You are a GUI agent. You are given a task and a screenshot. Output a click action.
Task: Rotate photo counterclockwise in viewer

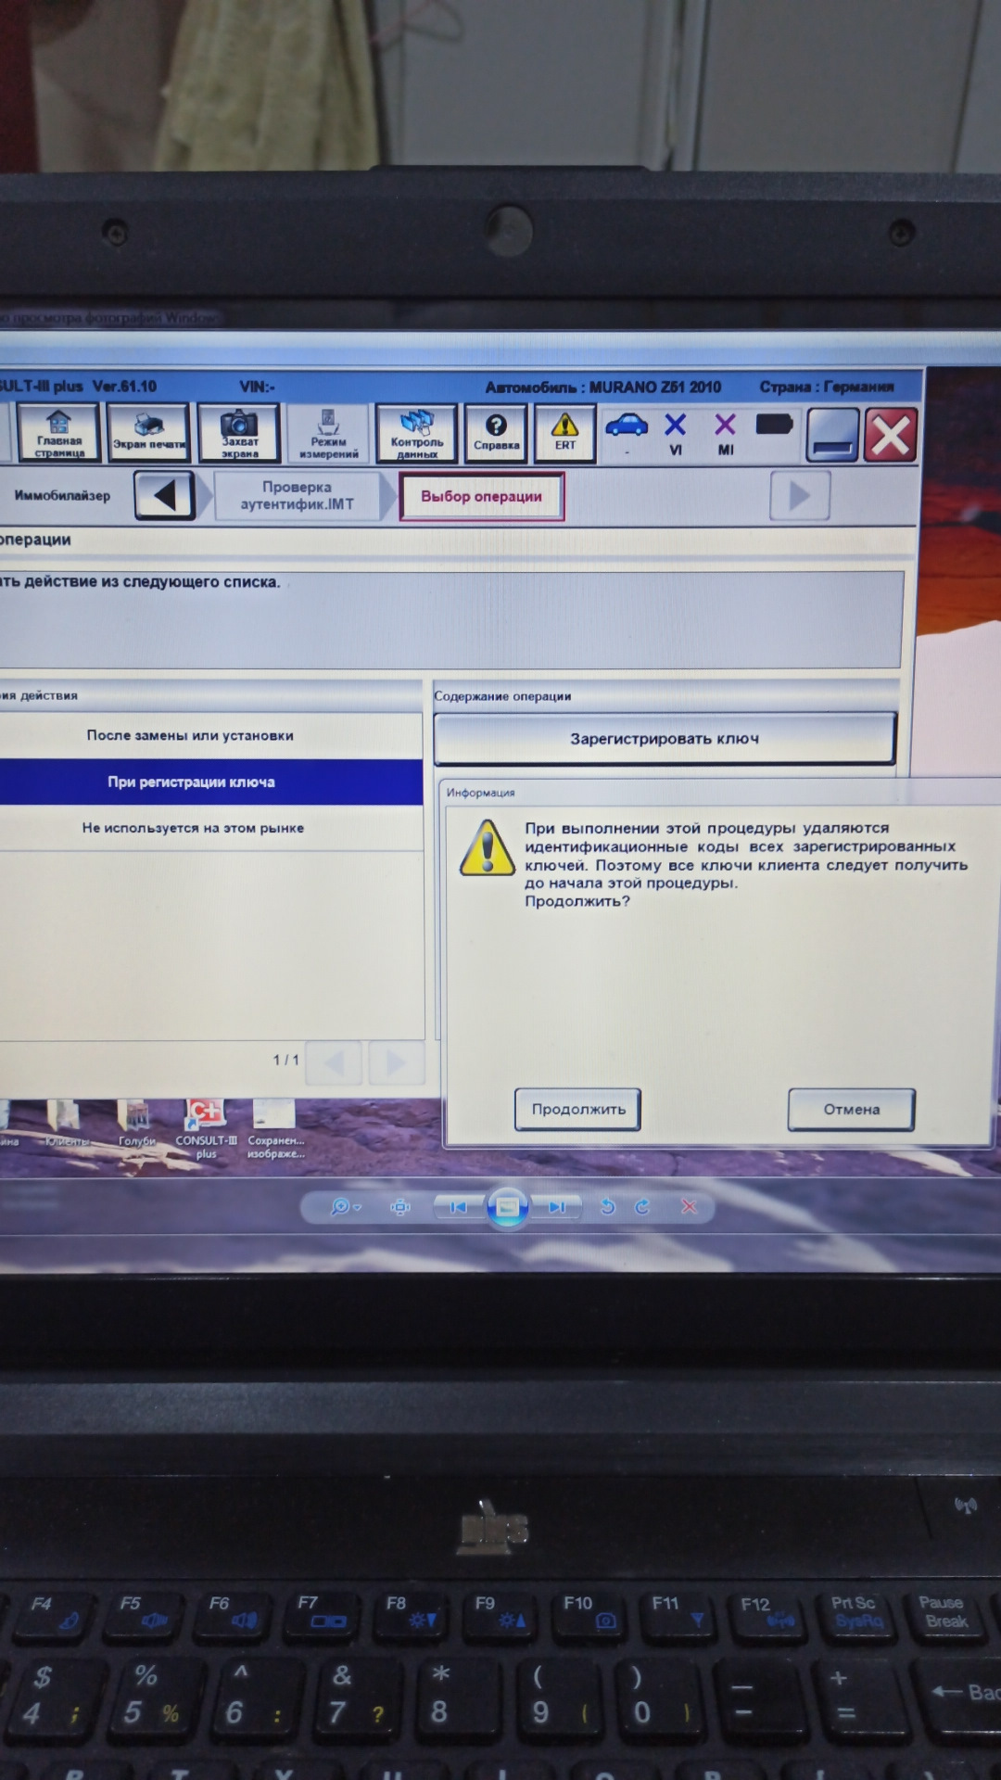point(608,1207)
